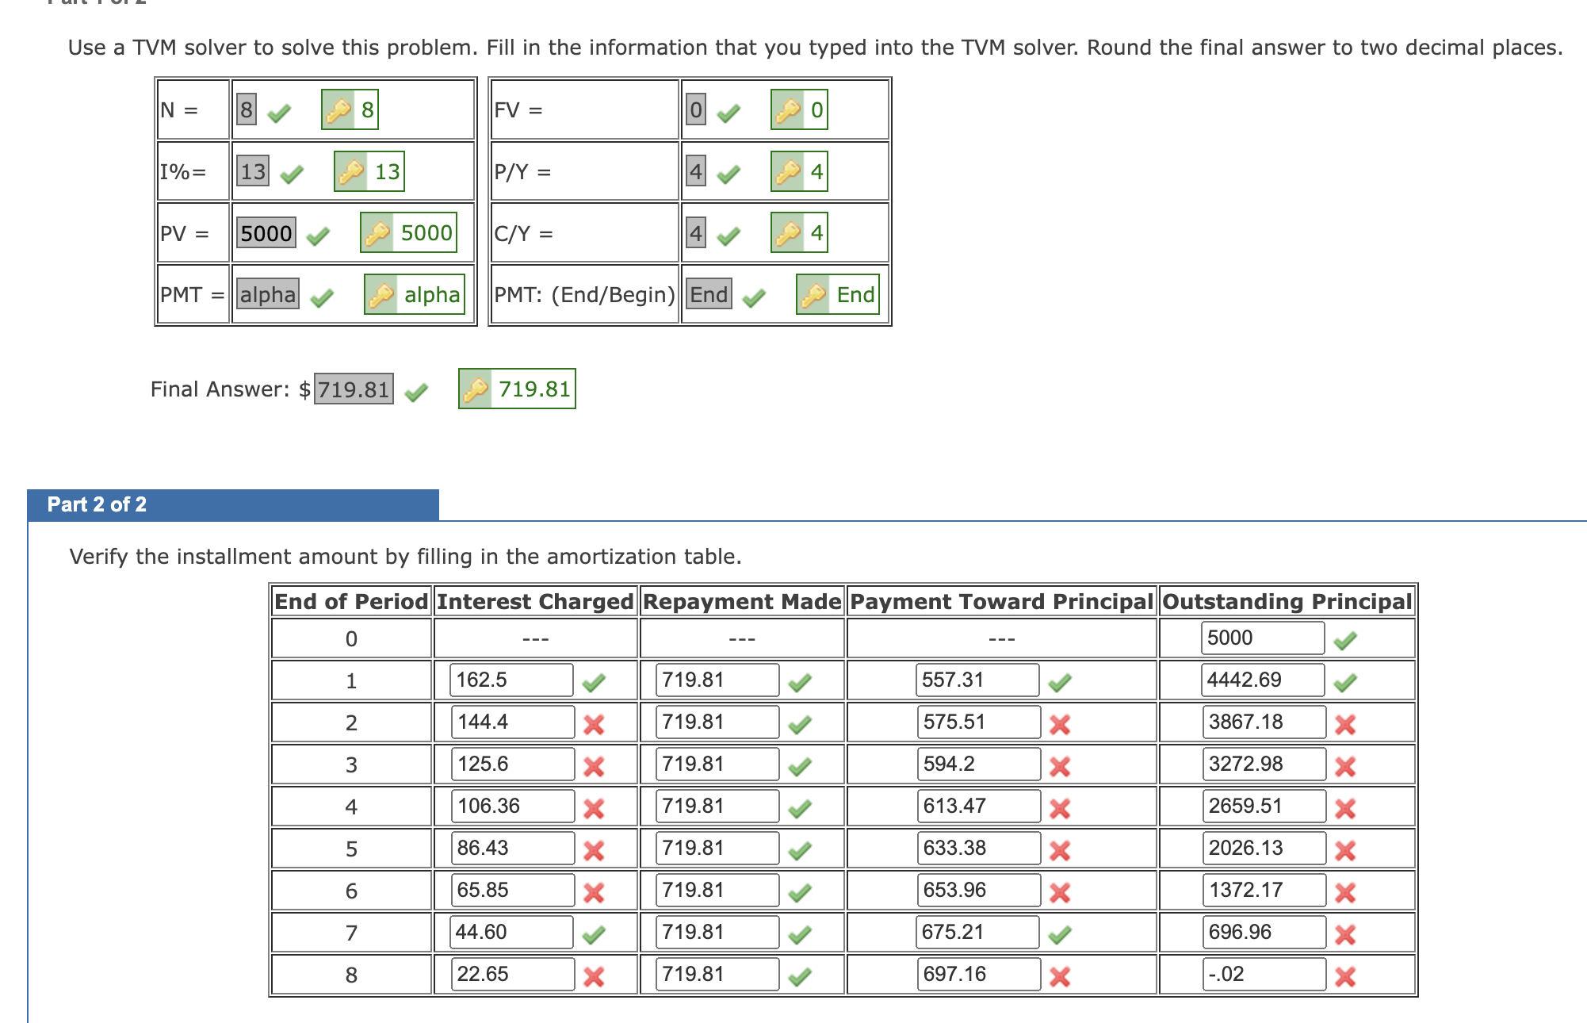Click the period 8 repayment field 719.81
Viewport: 1587px width, 1023px height.
[718, 974]
